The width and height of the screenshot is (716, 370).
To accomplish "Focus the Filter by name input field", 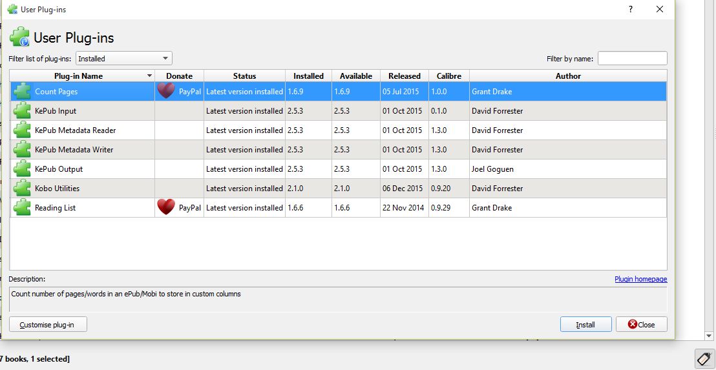I will pos(633,58).
